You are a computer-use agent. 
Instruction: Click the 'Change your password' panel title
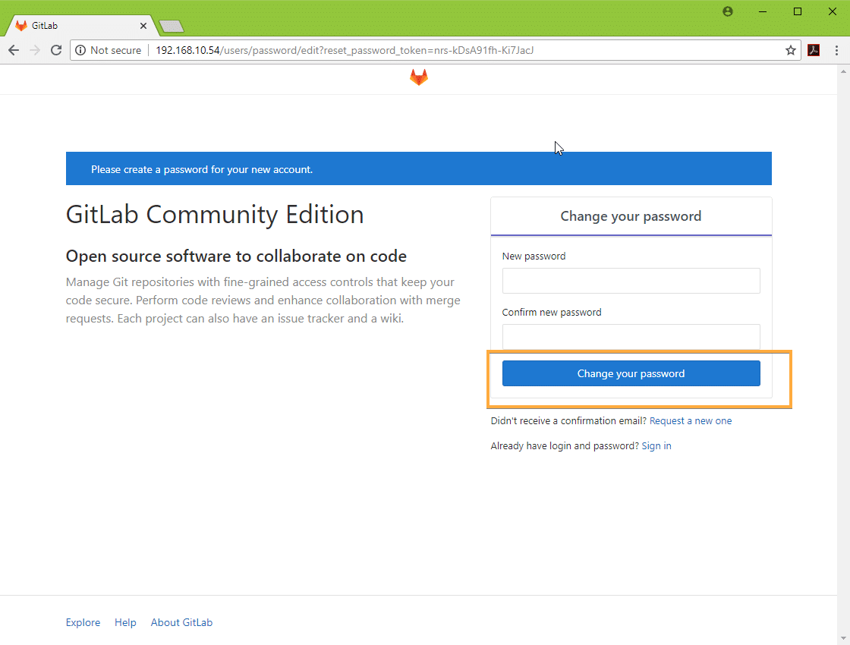coord(631,216)
